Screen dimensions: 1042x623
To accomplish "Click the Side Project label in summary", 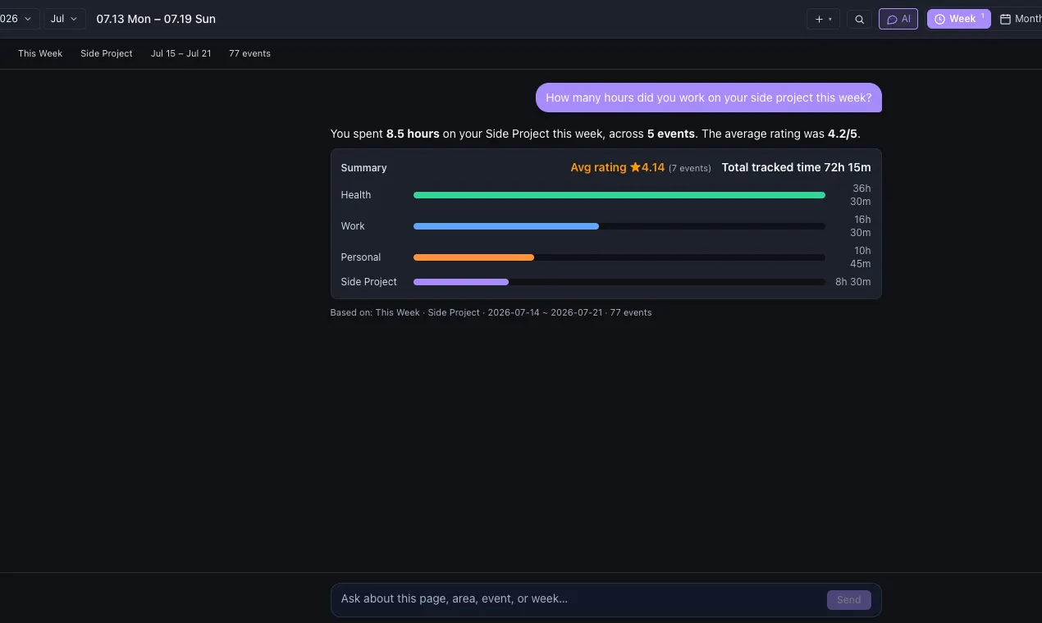I will [x=368, y=282].
